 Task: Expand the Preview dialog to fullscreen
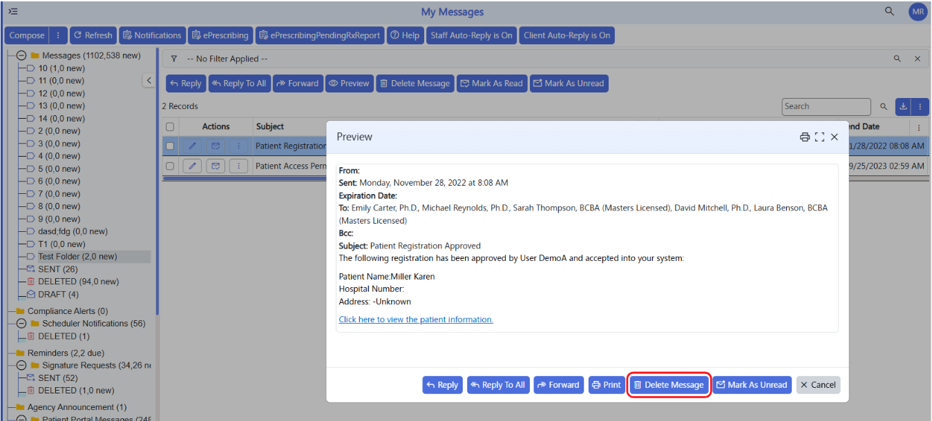point(819,137)
